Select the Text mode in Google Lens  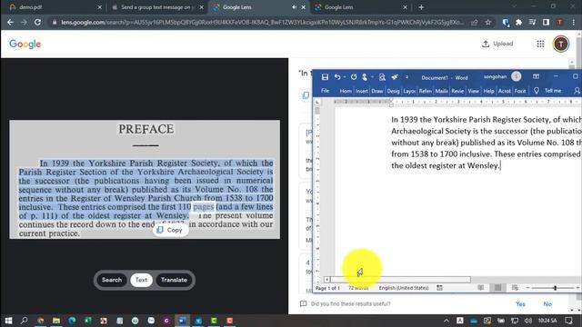point(141,280)
